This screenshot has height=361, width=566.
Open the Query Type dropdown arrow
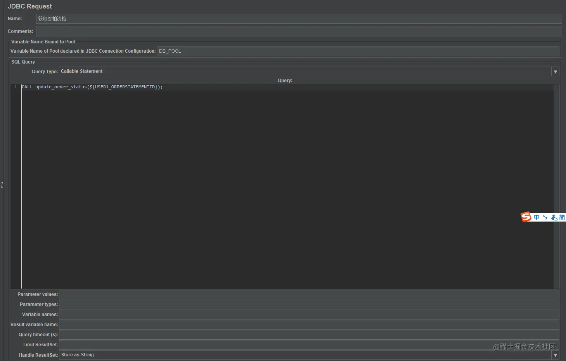pos(556,72)
